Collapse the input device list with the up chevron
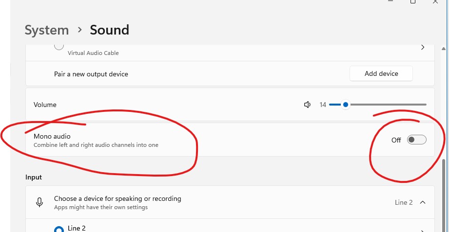The height and width of the screenshot is (232, 450). point(422,202)
